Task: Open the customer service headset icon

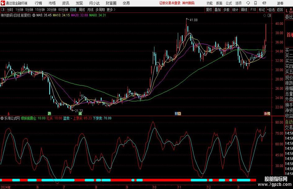Action: click(248, 3)
